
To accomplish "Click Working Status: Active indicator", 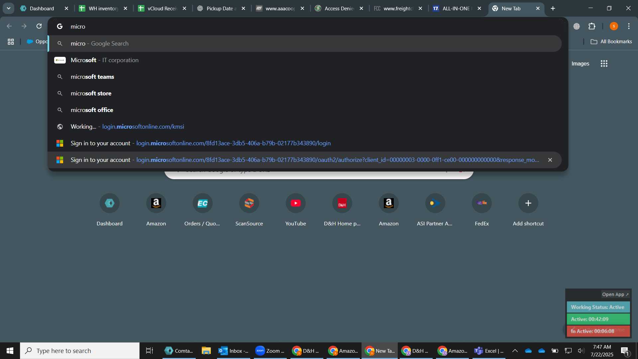I will [598, 307].
